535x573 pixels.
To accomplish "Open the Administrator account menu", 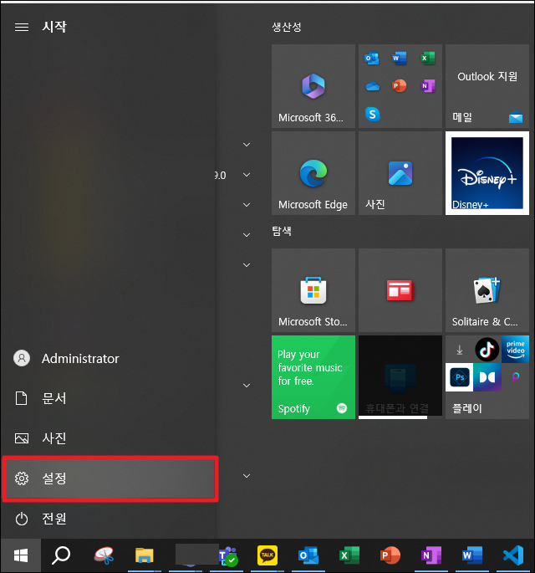I will [110, 359].
